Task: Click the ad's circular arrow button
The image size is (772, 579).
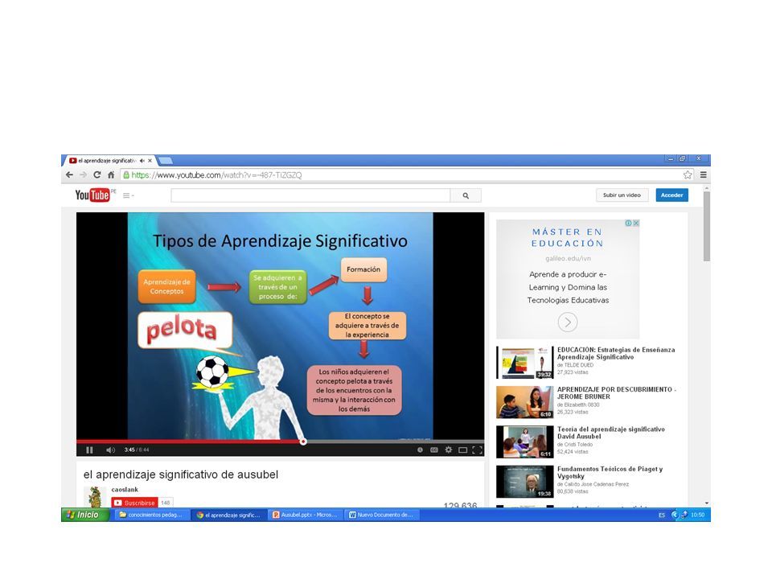Action: (568, 322)
